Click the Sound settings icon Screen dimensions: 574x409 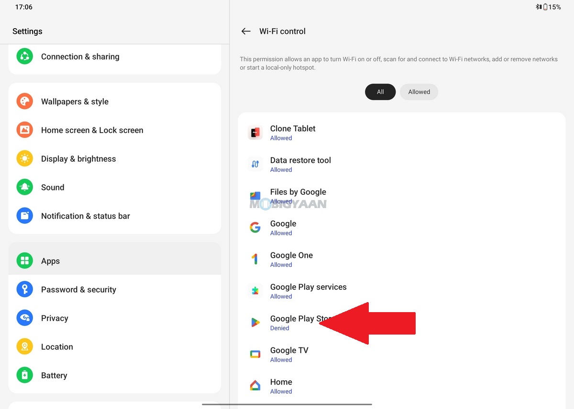click(x=25, y=188)
